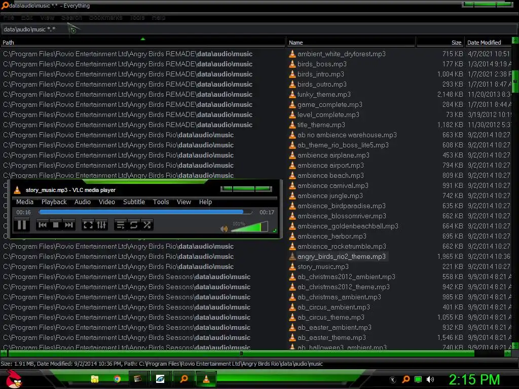Click VLC file icon beside ambient_white_dryforest.mp3

point(292,54)
